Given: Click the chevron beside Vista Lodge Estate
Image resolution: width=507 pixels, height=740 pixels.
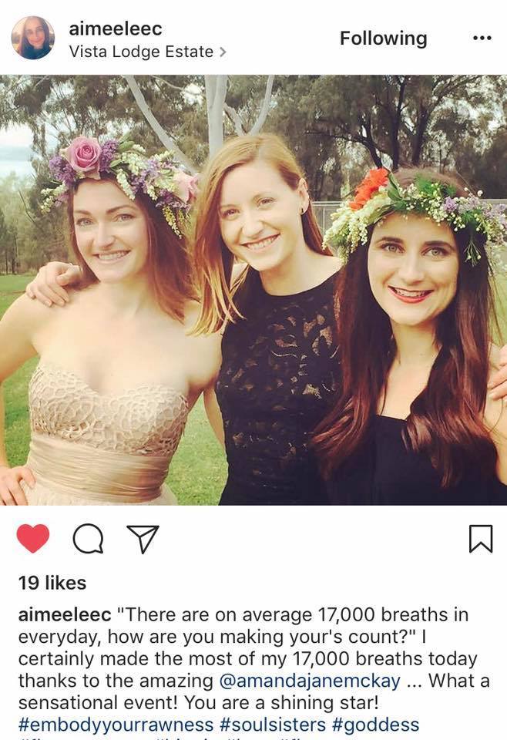Looking at the screenshot, I should [x=223, y=52].
